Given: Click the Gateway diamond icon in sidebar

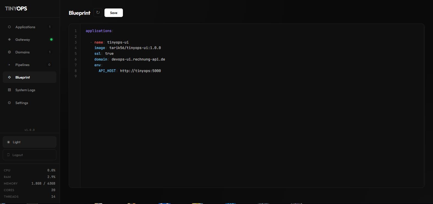Looking at the screenshot, I should click(x=9, y=39).
